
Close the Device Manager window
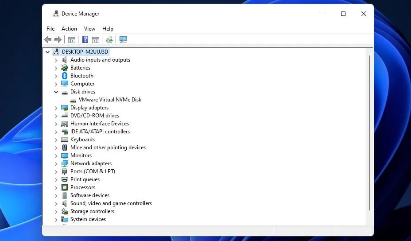point(363,14)
